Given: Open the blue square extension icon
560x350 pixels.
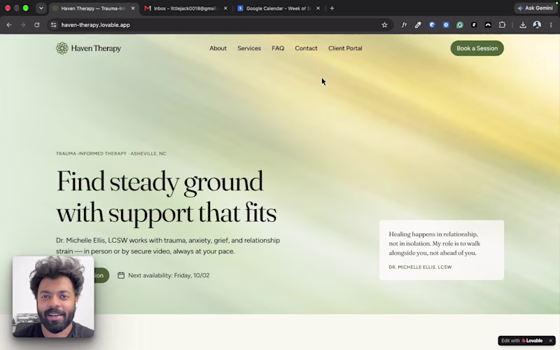Looking at the screenshot, I should pyautogui.click(x=446, y=25).
